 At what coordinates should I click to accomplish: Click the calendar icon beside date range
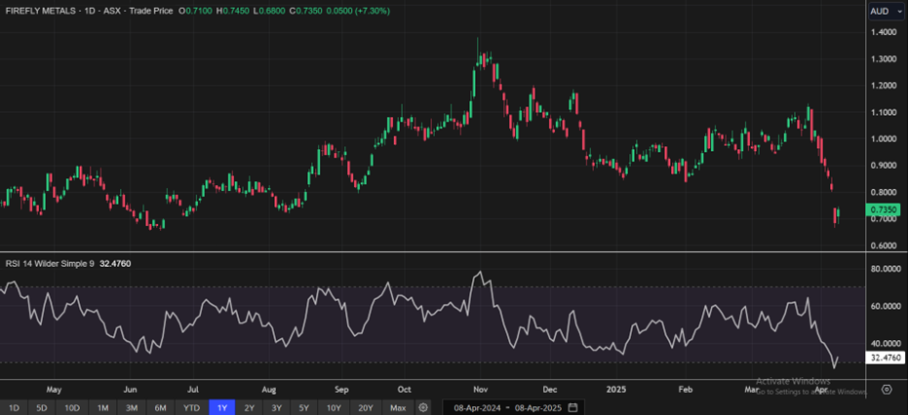click(573, 407)
